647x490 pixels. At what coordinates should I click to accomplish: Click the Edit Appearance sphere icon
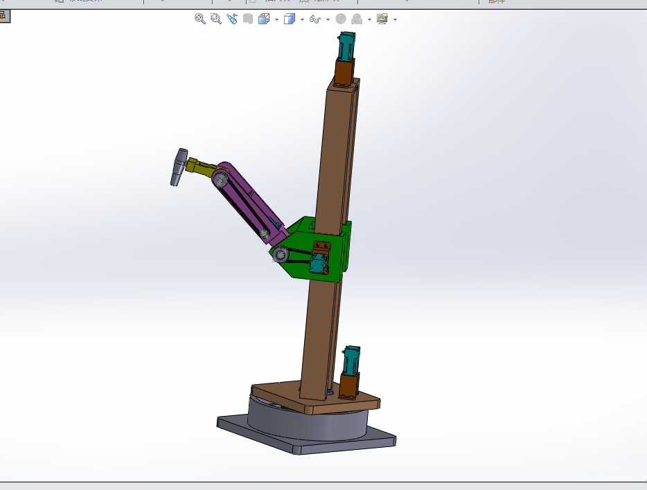(x=341, y=19)
